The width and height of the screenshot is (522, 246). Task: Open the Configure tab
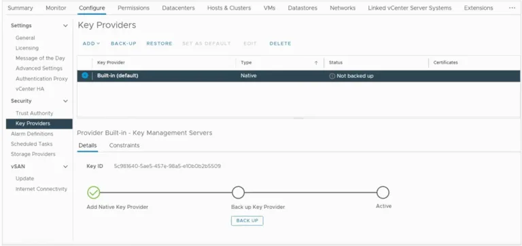pos(92,8)
